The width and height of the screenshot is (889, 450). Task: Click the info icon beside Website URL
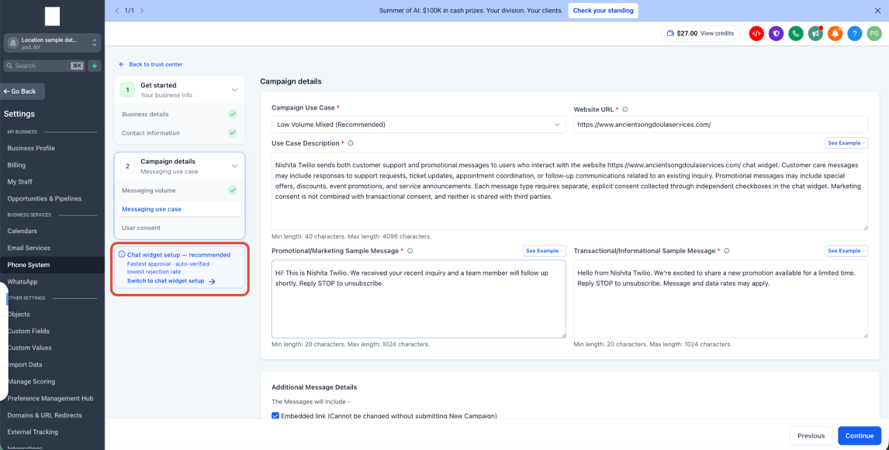coord(625,110)
